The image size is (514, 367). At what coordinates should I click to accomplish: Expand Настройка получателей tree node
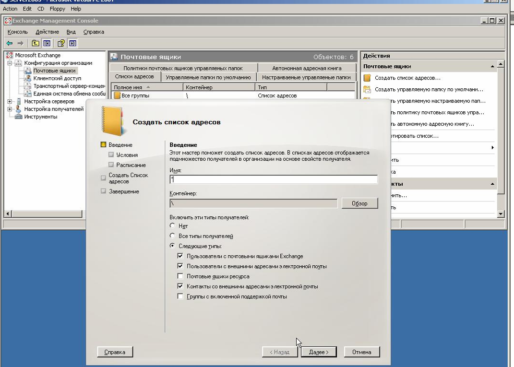[x=10, y=109]
